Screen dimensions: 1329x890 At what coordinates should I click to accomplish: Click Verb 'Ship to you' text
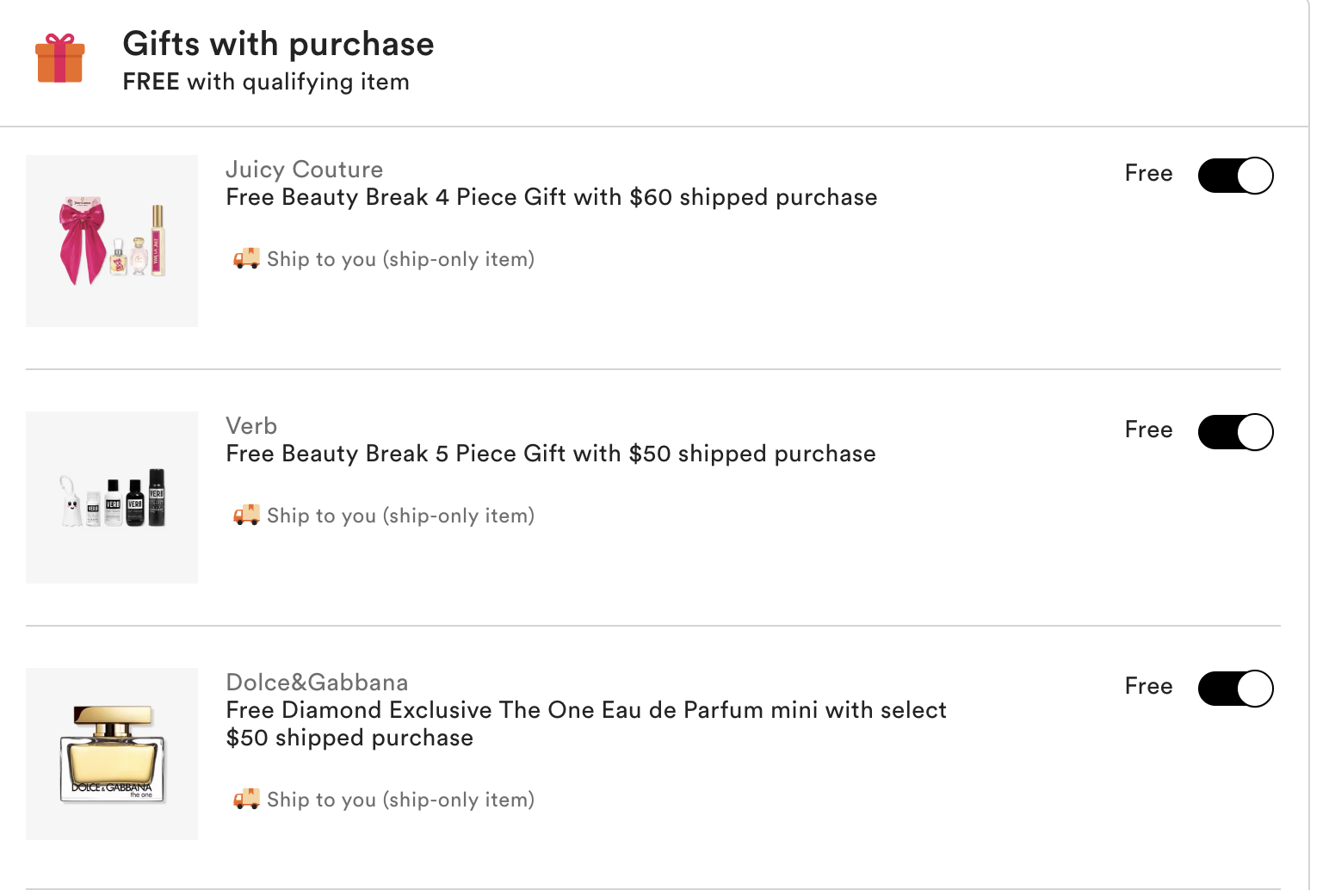click(400, 516)
